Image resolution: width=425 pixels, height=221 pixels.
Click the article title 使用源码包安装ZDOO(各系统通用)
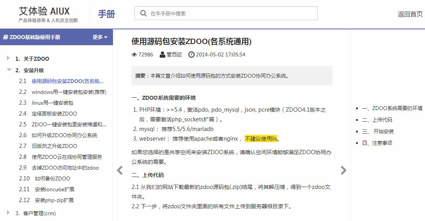click(x=191, y=42)
